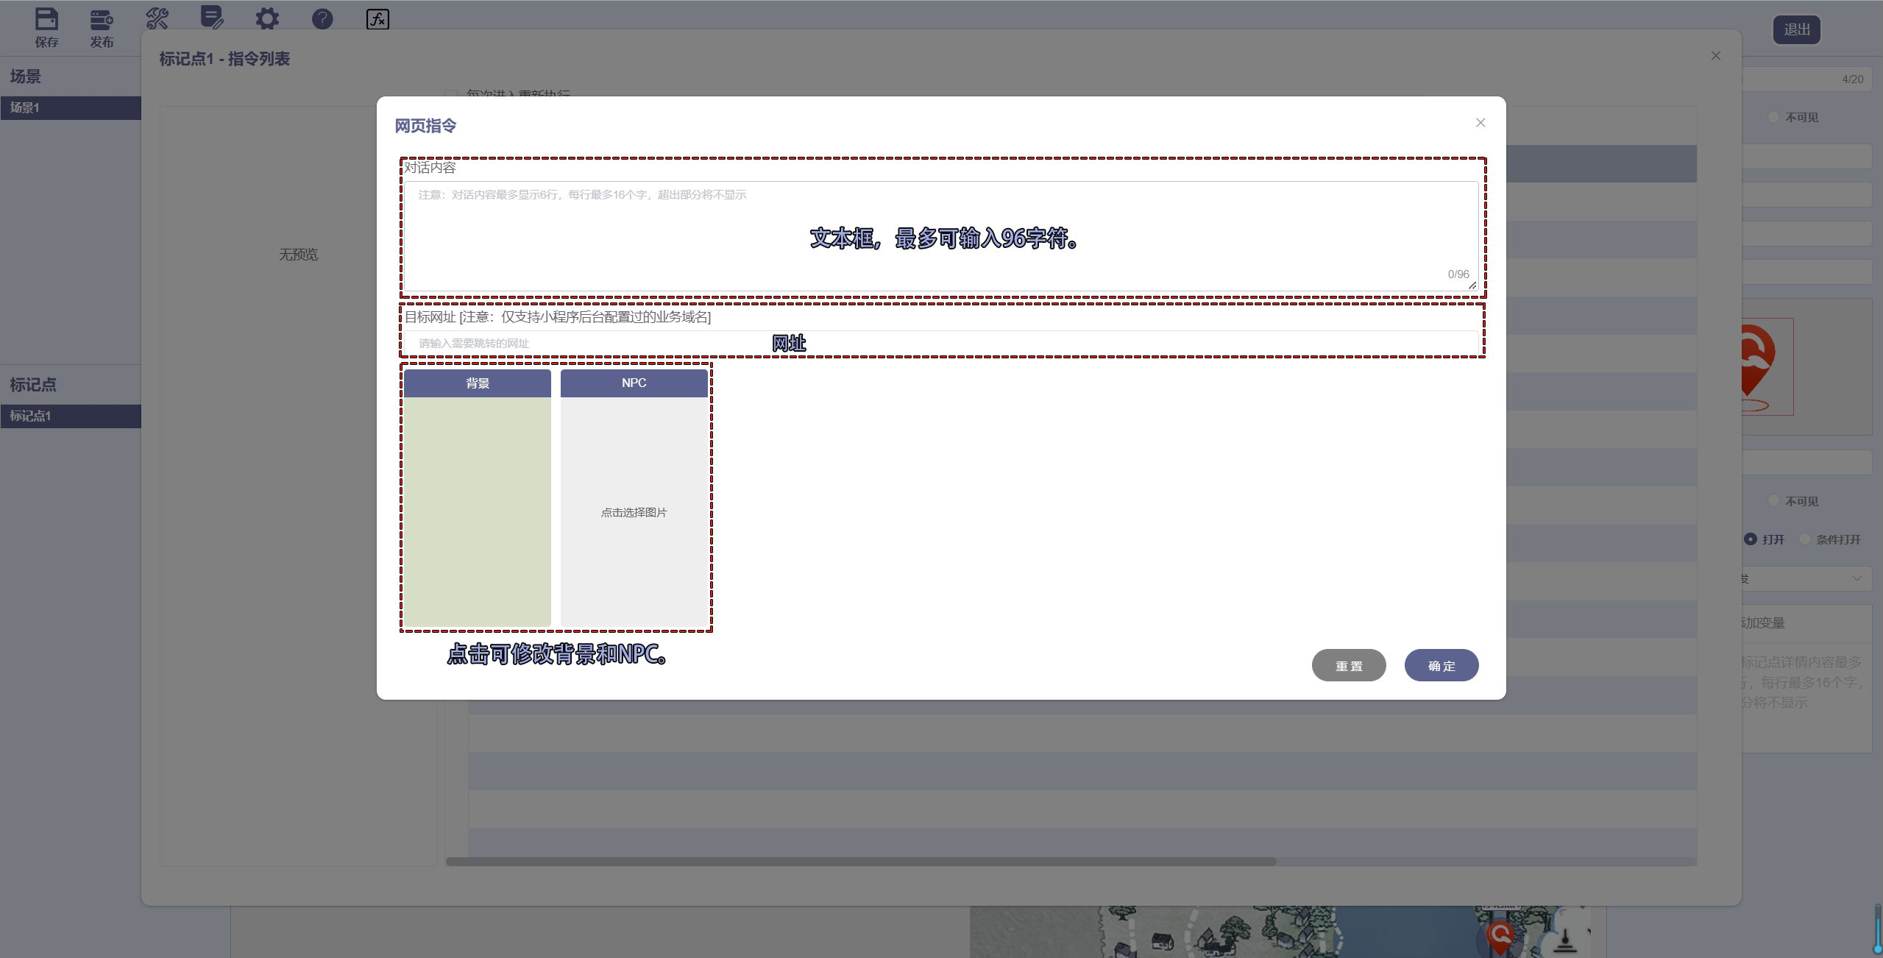1883x958 pixels.
Task: Click the NPC 点击选择图片 area
Action: pyautogui.click(x=634, y=512)
